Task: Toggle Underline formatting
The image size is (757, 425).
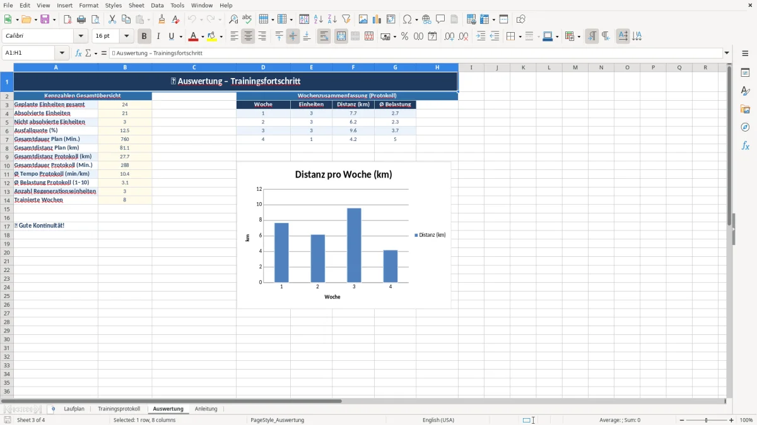Action: point(171,37)
